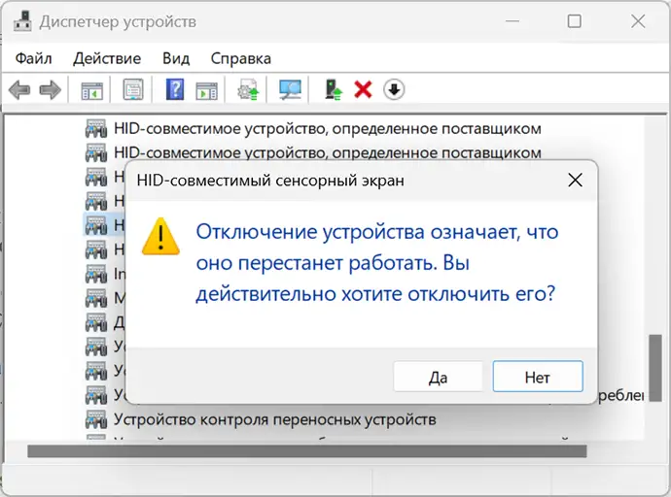Open the Справка menu
671x497 pixels.
[x=241, y=58]
